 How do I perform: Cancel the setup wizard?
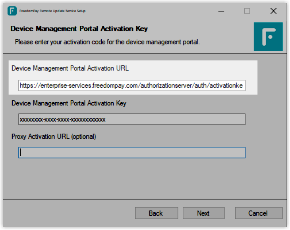coord(259,213)
